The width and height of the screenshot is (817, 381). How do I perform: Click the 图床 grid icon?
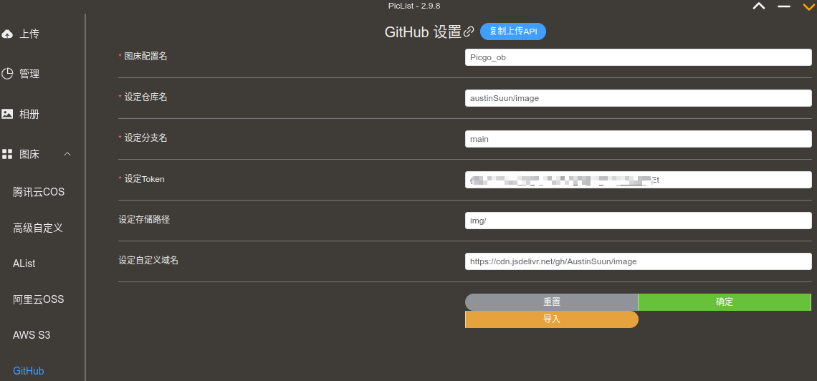(6, 154)
